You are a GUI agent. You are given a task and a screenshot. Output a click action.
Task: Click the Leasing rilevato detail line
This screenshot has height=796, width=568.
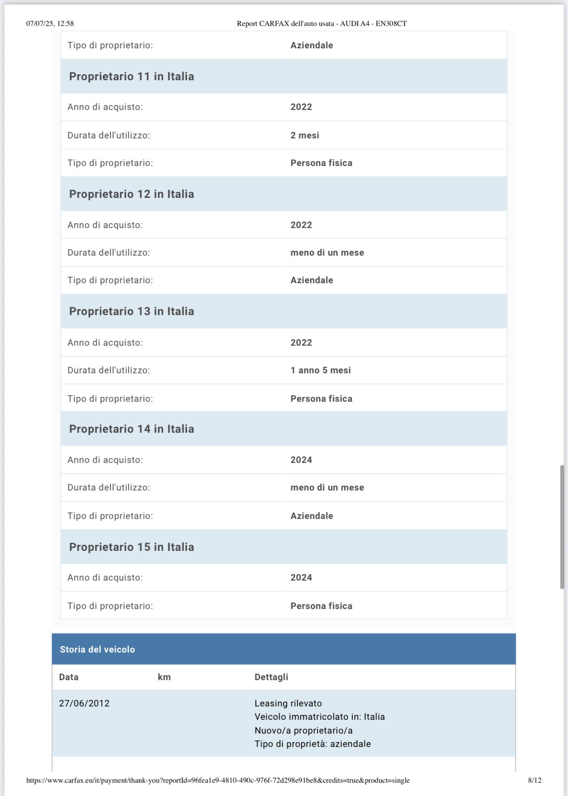(x=288, y=703)
